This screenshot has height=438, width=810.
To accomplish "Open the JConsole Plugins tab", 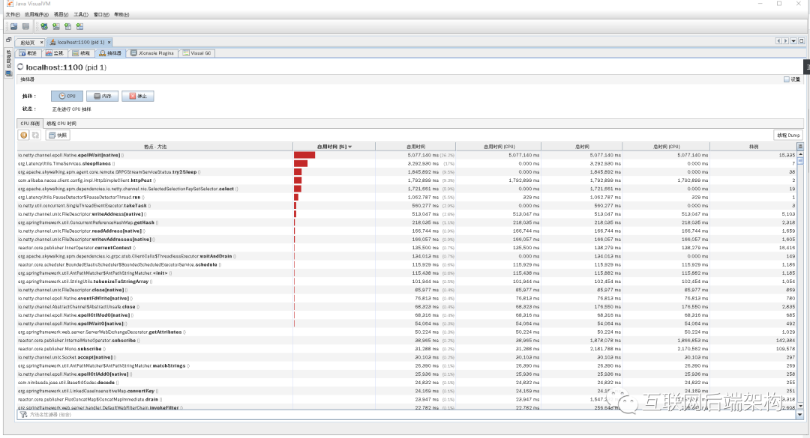I will [152, 53].
